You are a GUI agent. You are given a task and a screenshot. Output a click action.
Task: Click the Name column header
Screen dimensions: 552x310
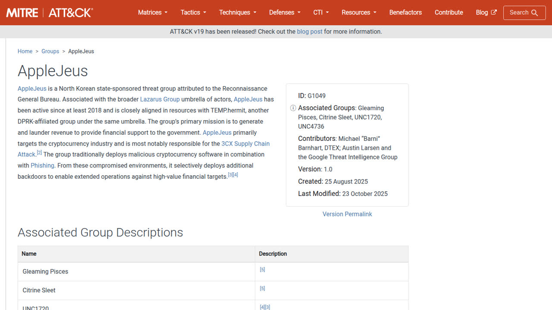pyautogui.click(x=136, y=254)
